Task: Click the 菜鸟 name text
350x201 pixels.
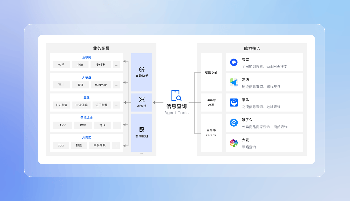Action: point(245,100)
